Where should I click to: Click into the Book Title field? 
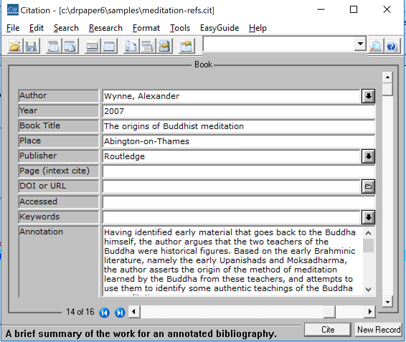click(x=238, y=126)
